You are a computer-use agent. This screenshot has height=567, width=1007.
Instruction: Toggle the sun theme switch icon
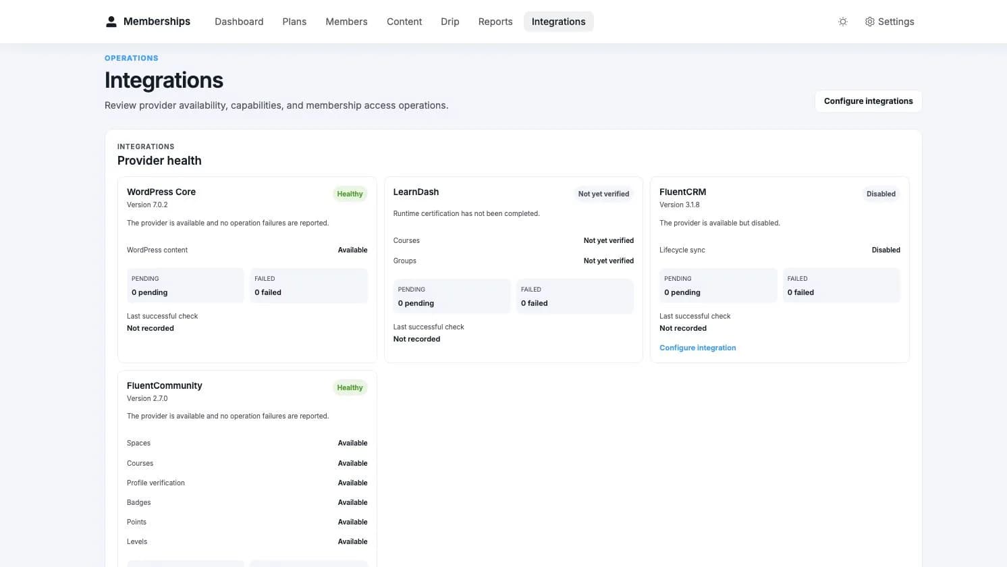[843, 22]
